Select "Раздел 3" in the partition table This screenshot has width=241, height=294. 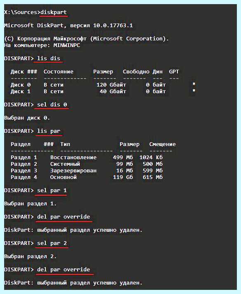tap(24, 170)
